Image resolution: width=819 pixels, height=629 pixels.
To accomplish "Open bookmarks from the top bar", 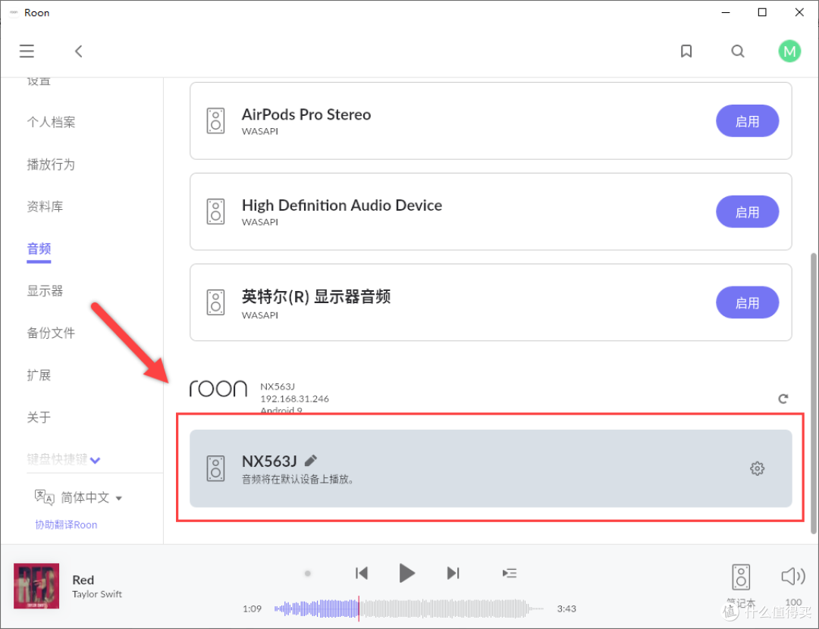I will (686, 52).
